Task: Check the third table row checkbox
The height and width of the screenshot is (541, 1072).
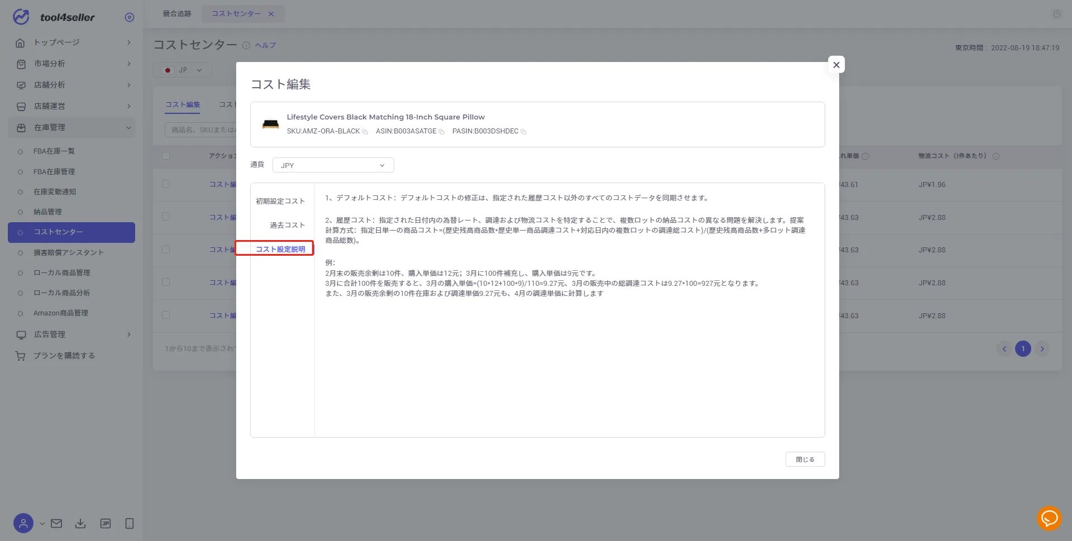Action: [x=166, y=249]
